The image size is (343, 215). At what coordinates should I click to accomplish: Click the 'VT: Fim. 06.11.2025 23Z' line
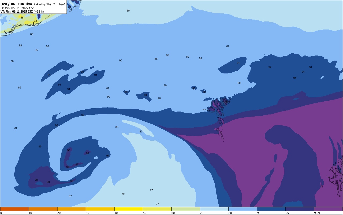[x=17, y=12]
